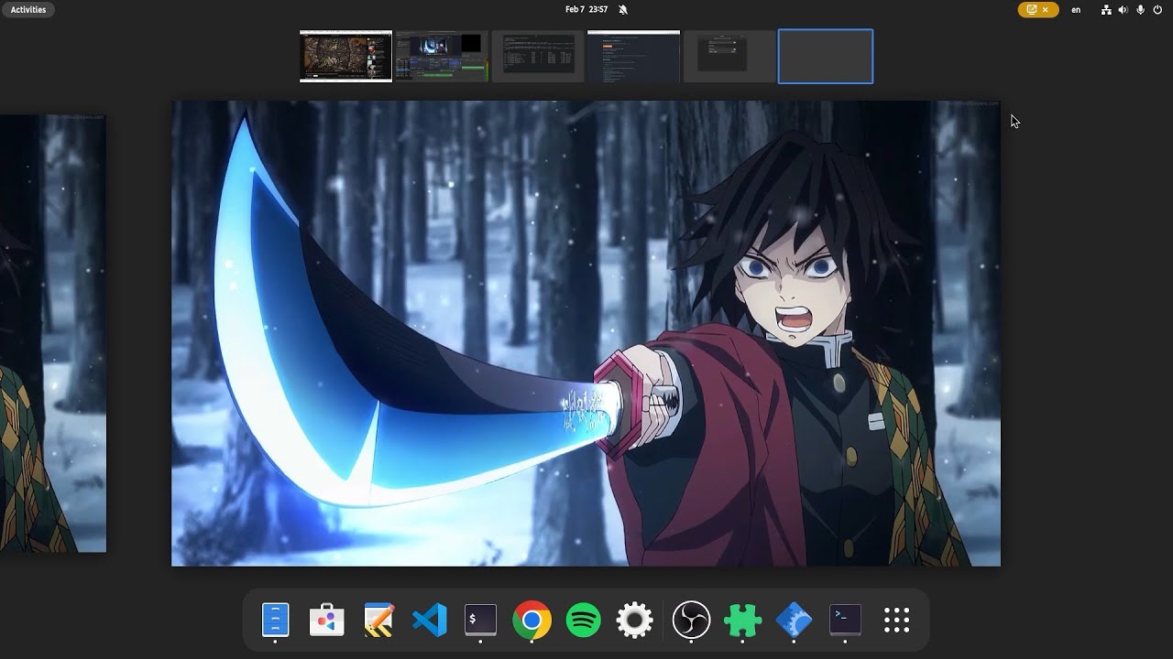1173x659 pixels.
Task: Select the large anime wallpaper workspace preview
Action: click(586, 333)
